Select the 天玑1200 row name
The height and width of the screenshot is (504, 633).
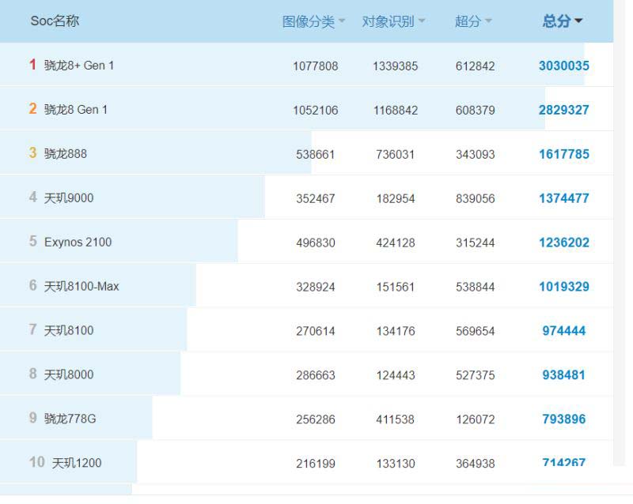click(x=77, y=463)
